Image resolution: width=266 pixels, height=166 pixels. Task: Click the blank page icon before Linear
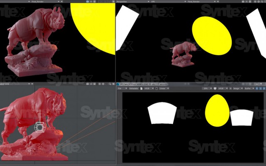click(156, 88)
